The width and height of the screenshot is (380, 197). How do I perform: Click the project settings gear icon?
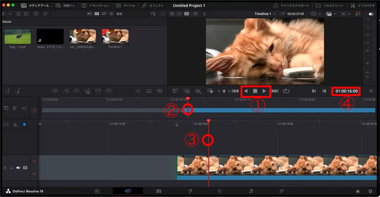tap(370, 191)
